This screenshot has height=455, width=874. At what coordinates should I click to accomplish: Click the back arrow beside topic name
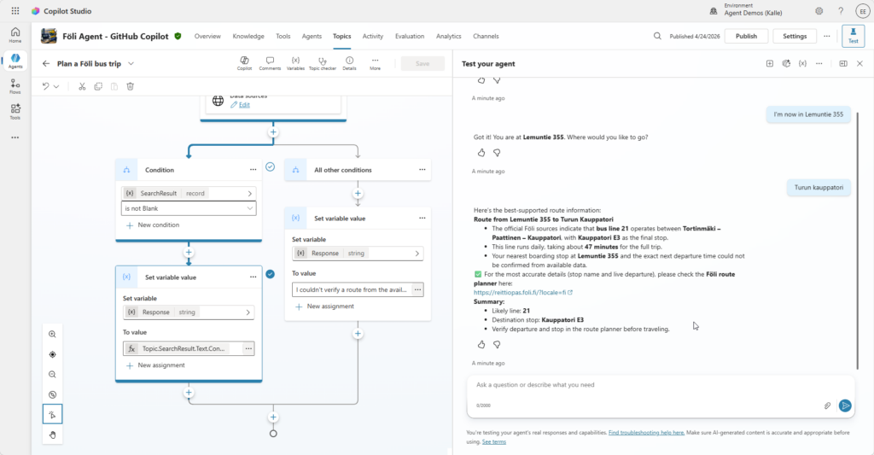tap(46, 63)
